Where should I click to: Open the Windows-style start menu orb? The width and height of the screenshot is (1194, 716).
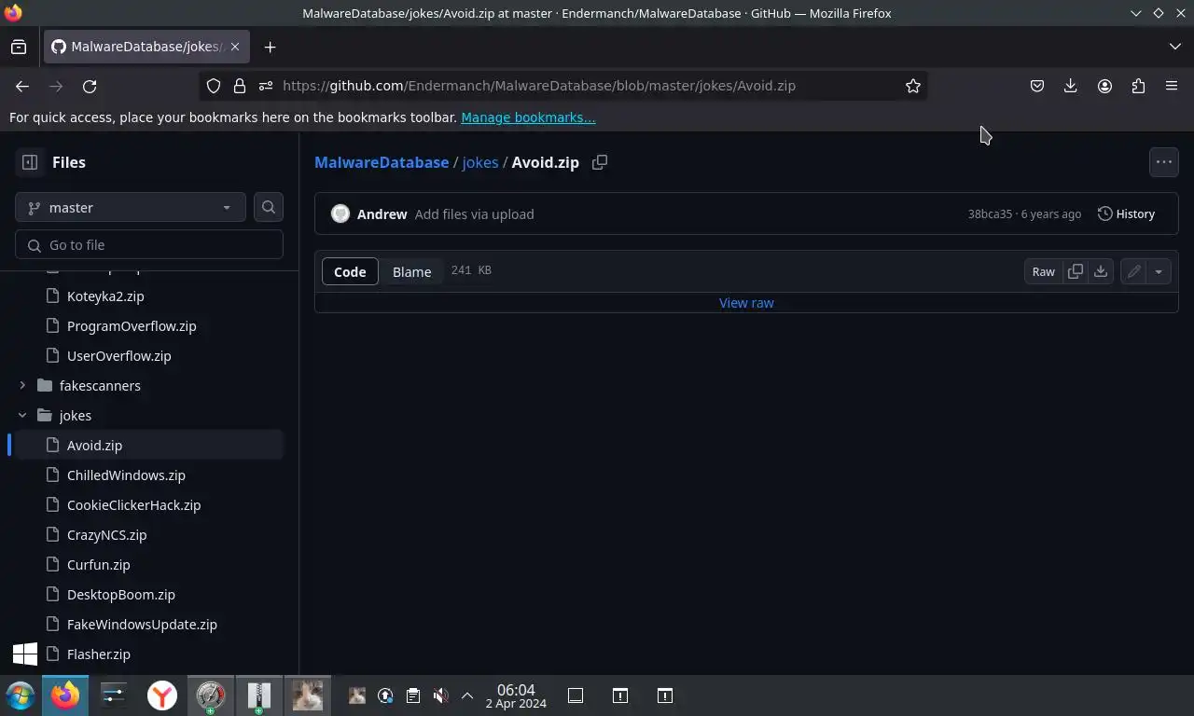pos(20,695)
